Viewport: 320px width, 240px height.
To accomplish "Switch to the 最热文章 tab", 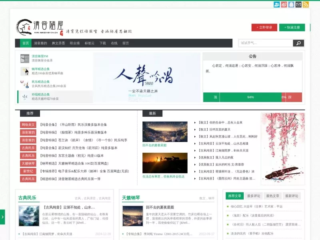I will pyautogui.click(x=272, y=196).
